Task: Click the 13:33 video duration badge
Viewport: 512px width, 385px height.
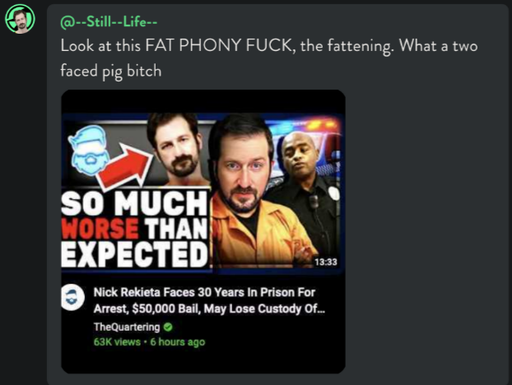Action: click(325, 262)
